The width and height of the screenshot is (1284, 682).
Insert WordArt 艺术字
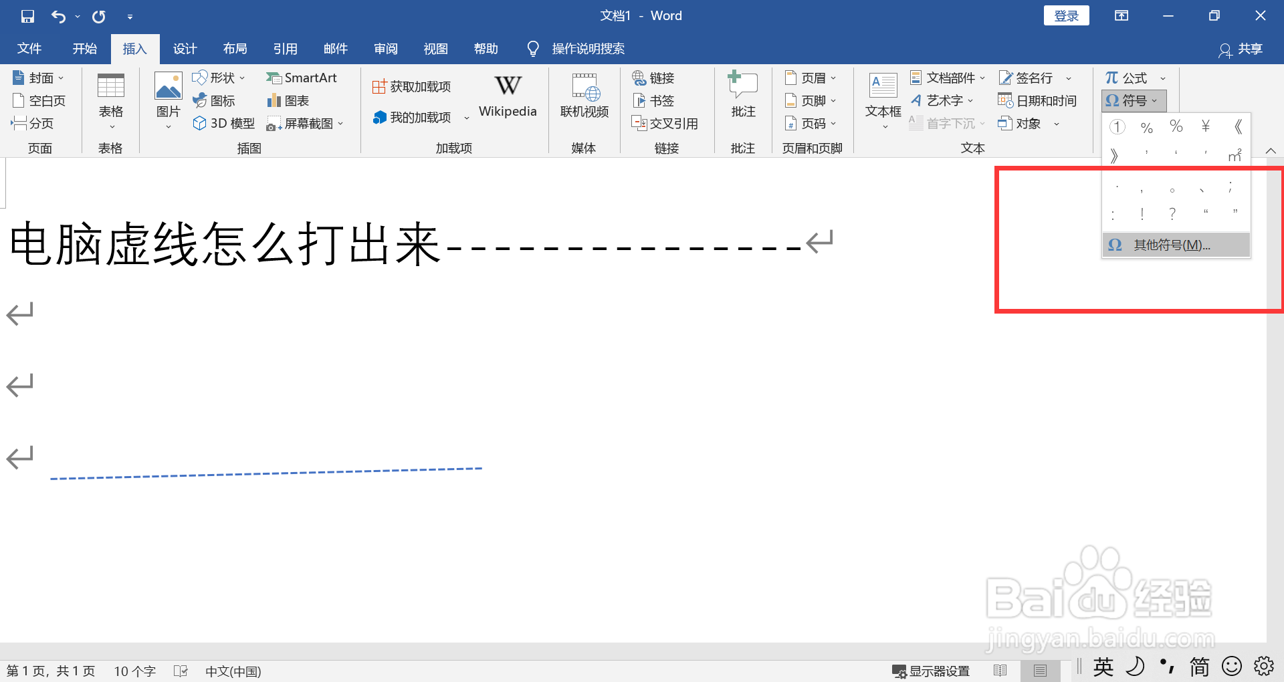pyautogui.click(x=942, y=100)
